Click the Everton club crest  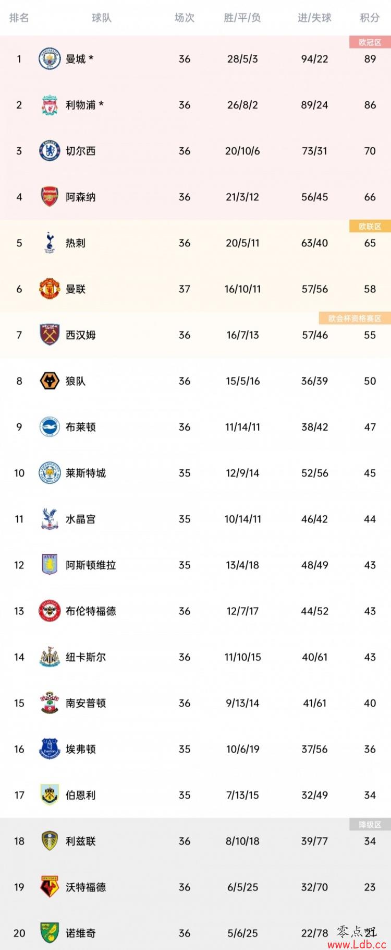(x=50, y=749)
